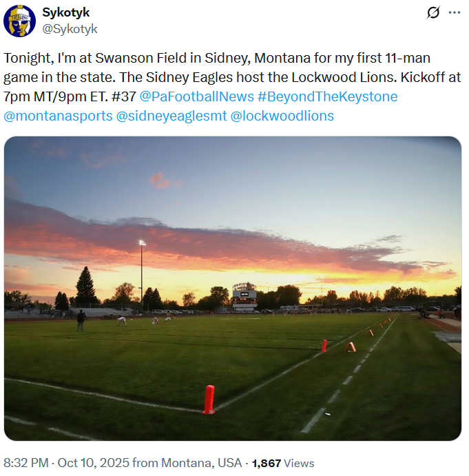Image resolution: width=469 pixels, height=476 pixels.
Task: Select the @lockwoodlions mention
Action: [282, 116]
